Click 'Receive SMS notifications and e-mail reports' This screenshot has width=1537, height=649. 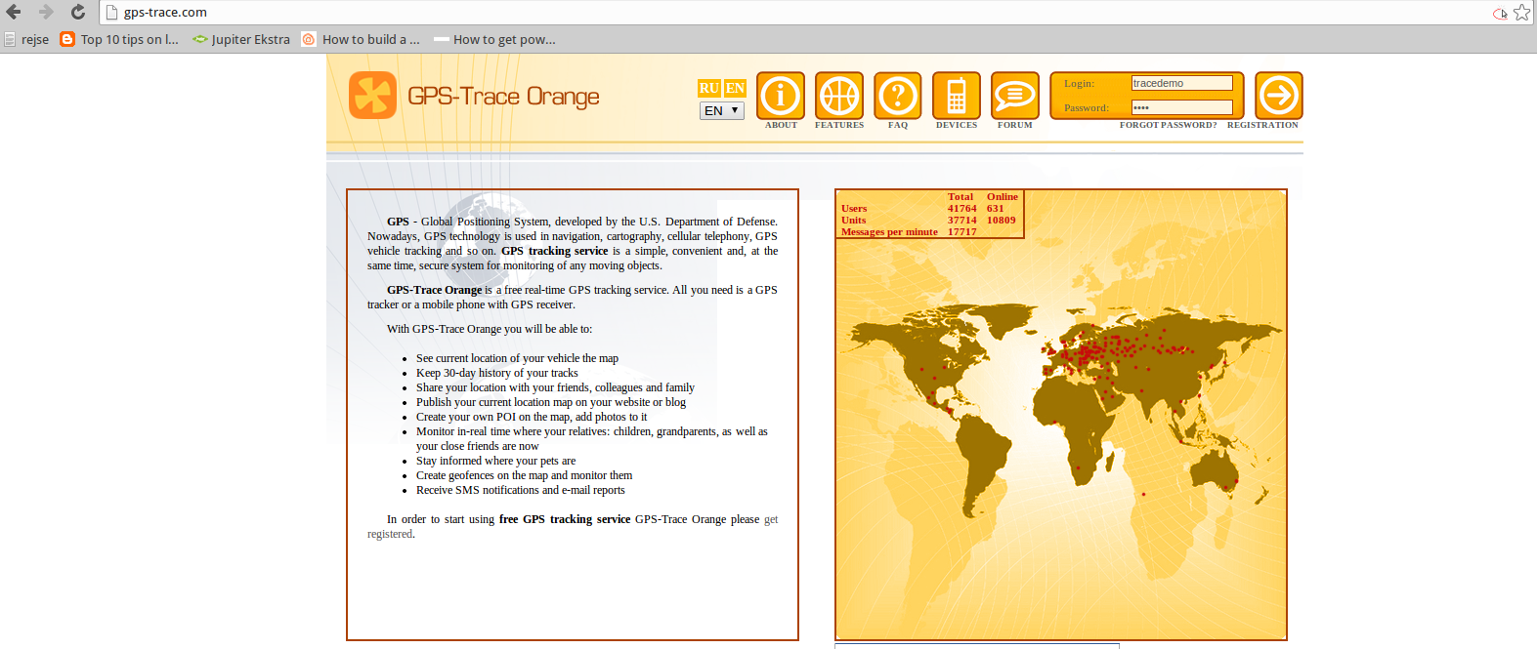click(x=520, y=490)
